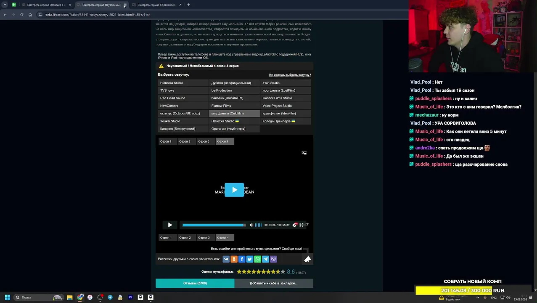
Task: Choose лостфильм (LostFilm) voiceover
Action: [x=286, y=90]
